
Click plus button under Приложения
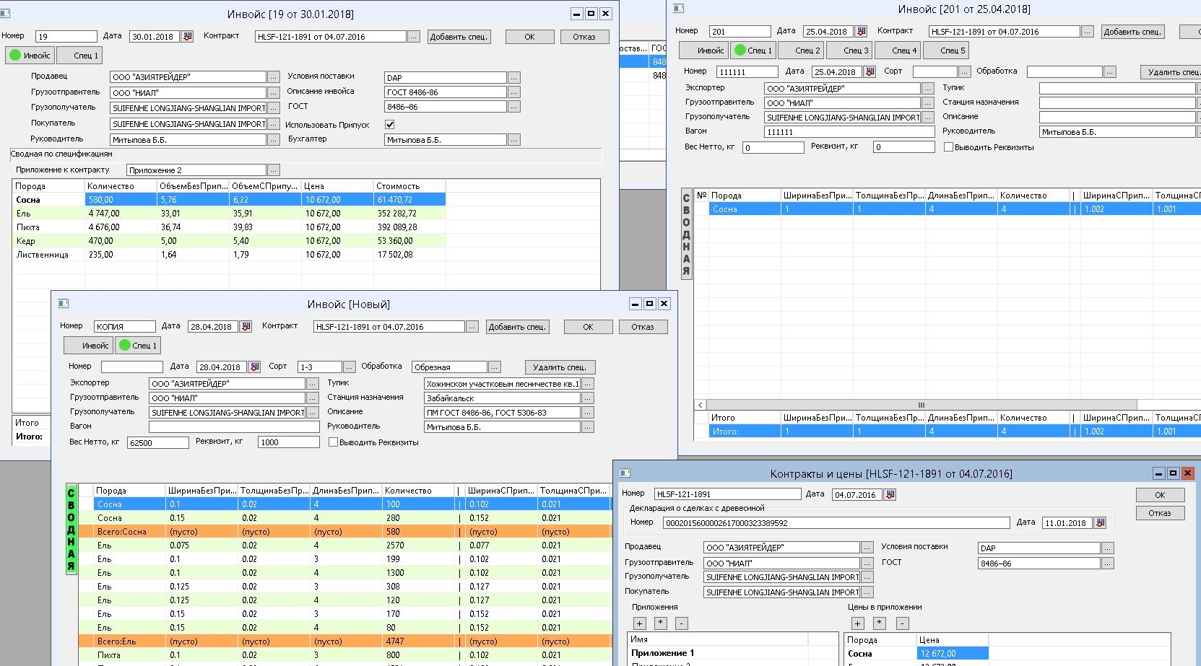pyautogui.click(x=639, y=623)
